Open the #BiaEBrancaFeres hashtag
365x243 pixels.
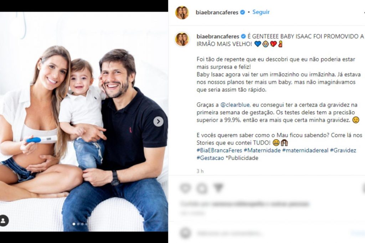click(x=219, y=150)
